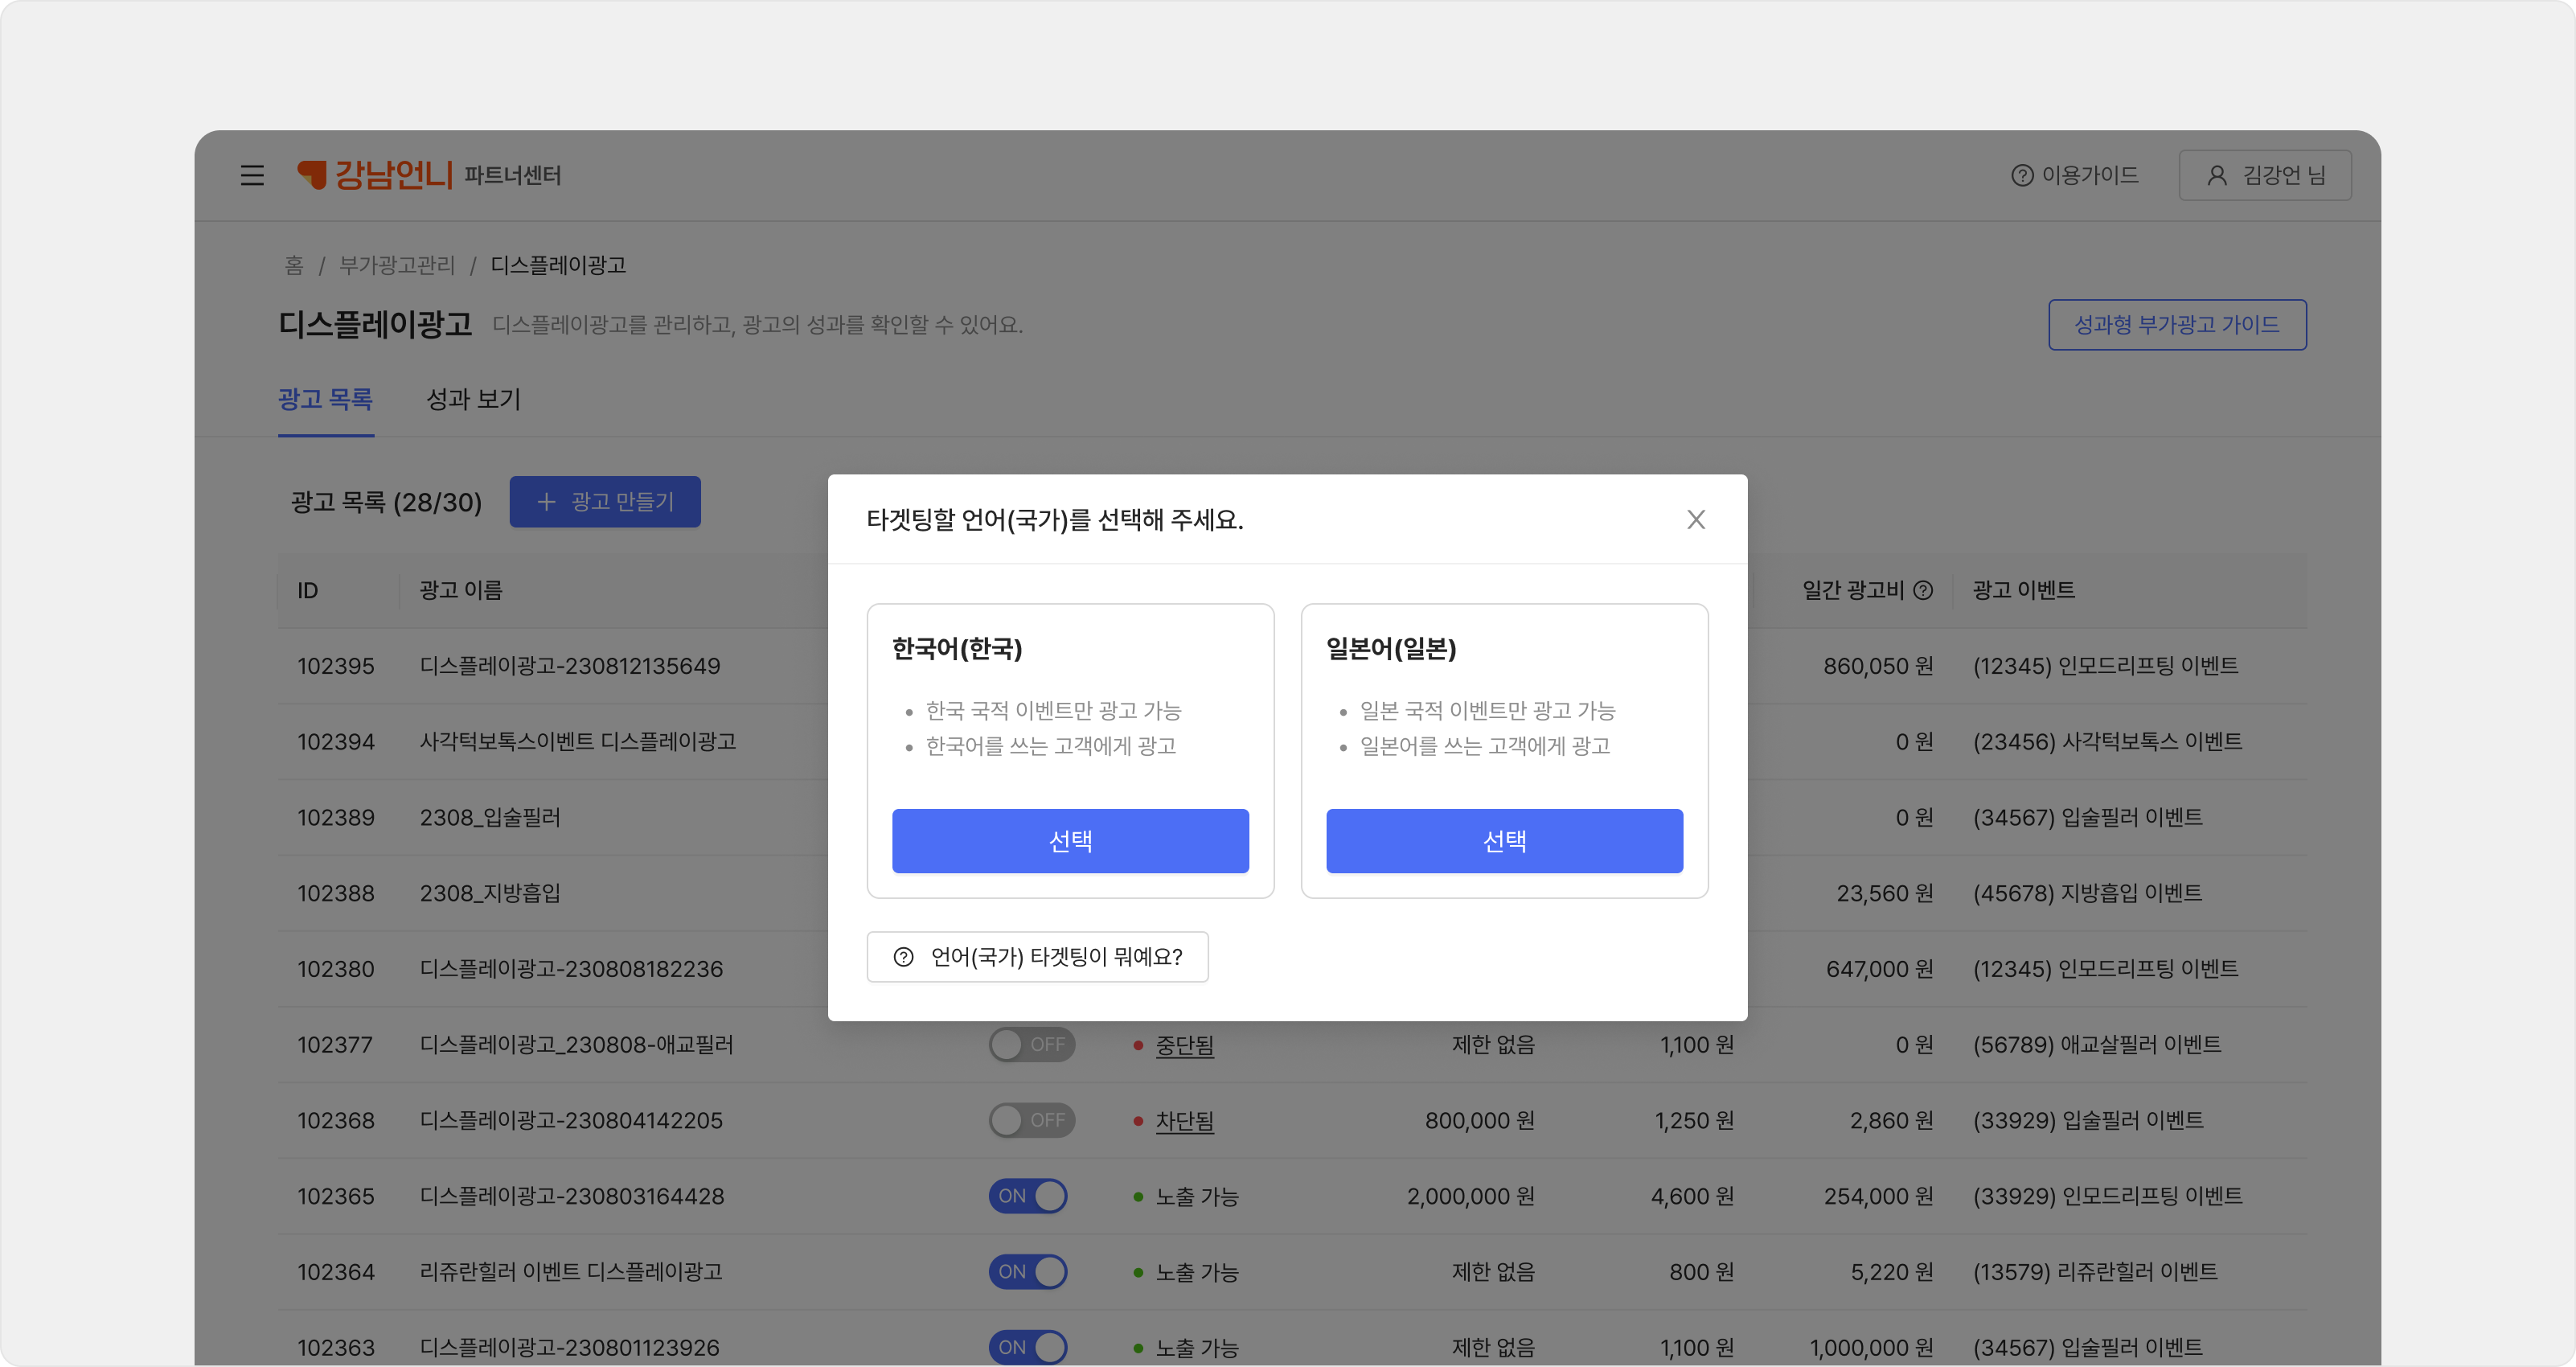The image size is (2576, 1367).
Task: Close the language targeting dialog
Action: [1695, 520]
